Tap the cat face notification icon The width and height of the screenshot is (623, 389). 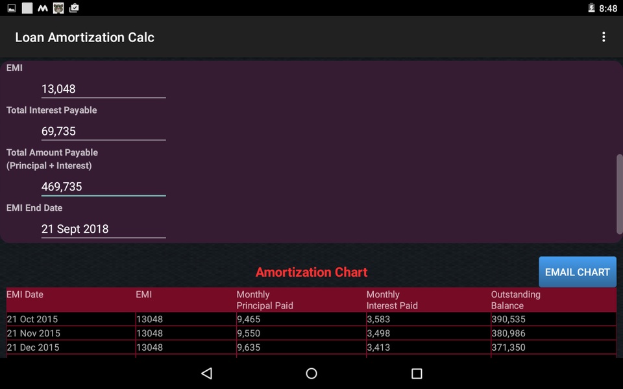click(x=58, y=8)
